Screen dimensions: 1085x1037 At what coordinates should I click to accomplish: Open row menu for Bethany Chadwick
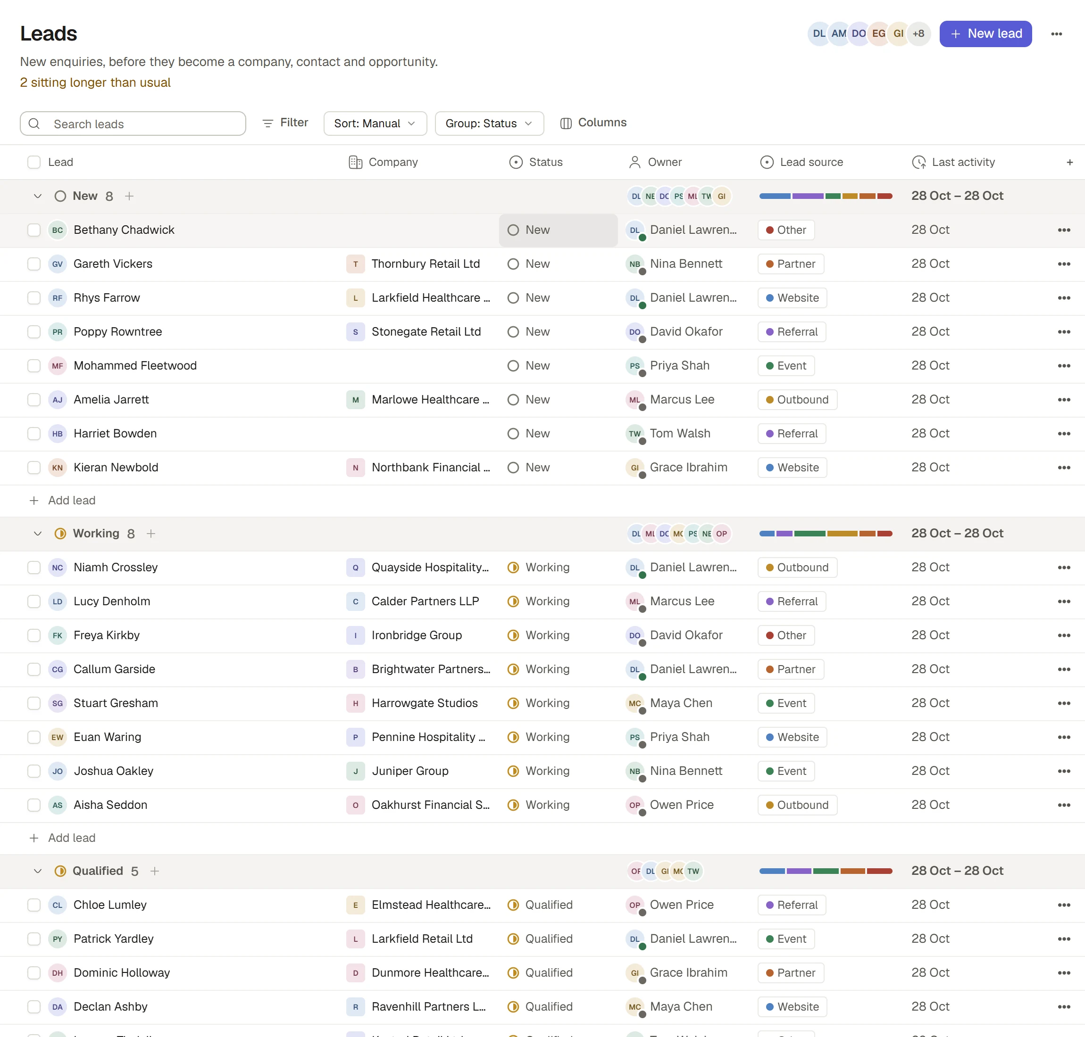[1063, 230]
